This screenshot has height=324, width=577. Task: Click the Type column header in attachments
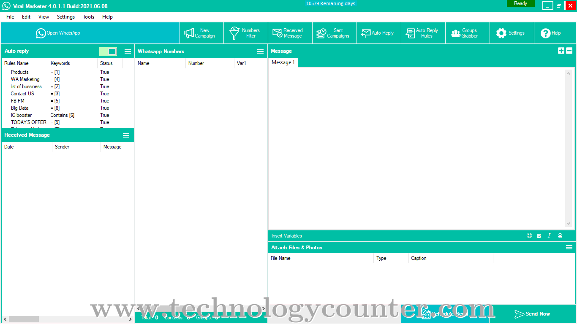click(x=391, y=258)
